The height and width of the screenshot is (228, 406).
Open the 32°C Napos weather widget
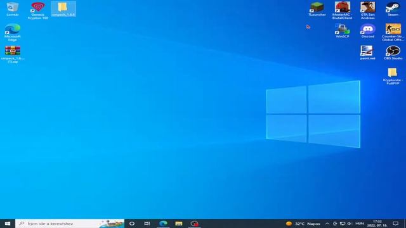pos(303,224)
